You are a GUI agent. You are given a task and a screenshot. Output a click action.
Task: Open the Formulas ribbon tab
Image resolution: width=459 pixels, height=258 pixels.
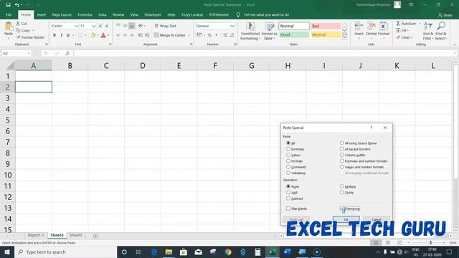tap(85, 14)
